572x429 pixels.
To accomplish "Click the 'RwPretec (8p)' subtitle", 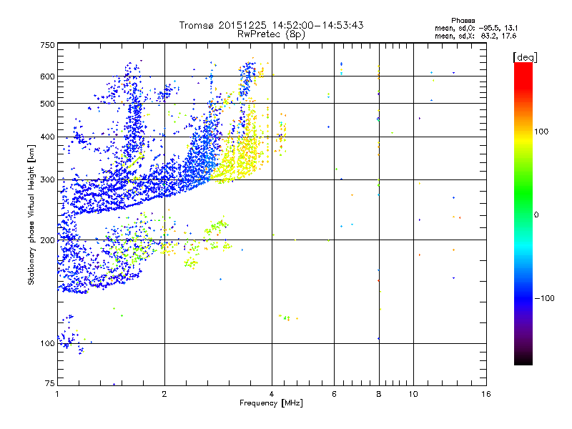I will point(271,34).
